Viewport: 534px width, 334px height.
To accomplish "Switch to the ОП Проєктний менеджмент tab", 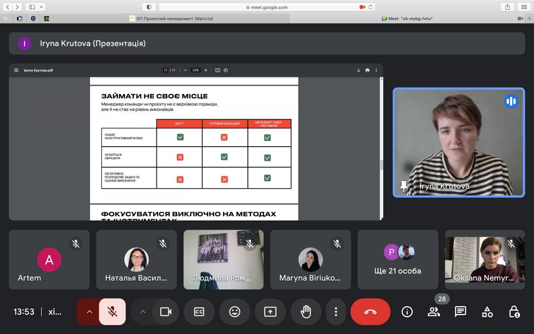I will tap(171, 18).
